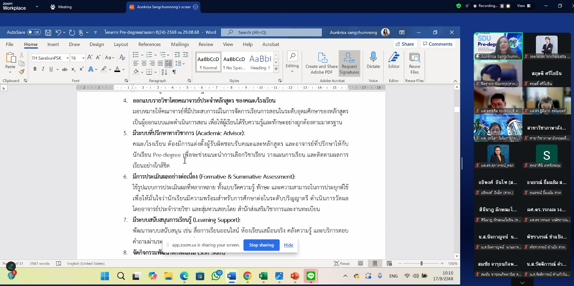Image resolution: width=574 pixels, height=286 pixels.
Task: Click the Dictate microphone icon
Action: pos(373,57)
